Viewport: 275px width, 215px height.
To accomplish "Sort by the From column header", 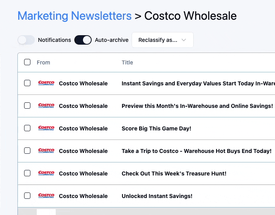I will coord(43,62).
